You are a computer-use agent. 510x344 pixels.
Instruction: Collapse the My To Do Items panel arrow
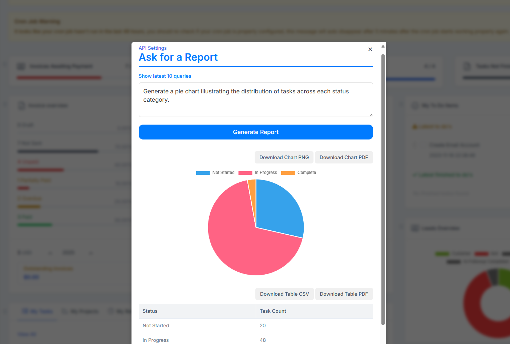point(401,105)
